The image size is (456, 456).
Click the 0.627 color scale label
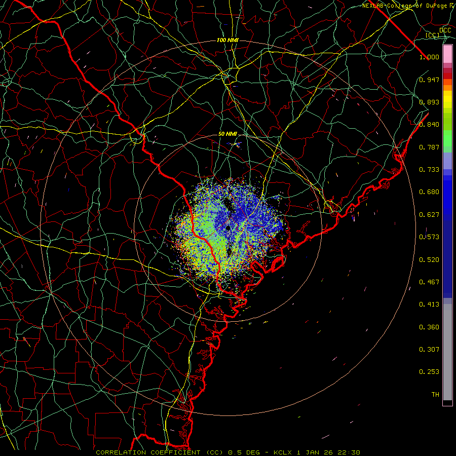[429, 215]
